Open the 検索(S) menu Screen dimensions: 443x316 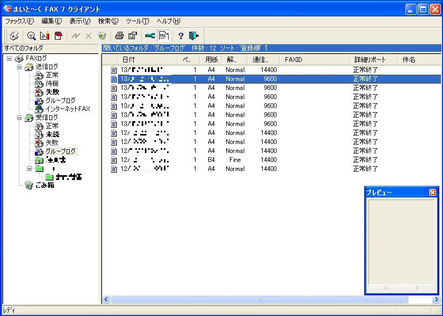click(108, 21)
